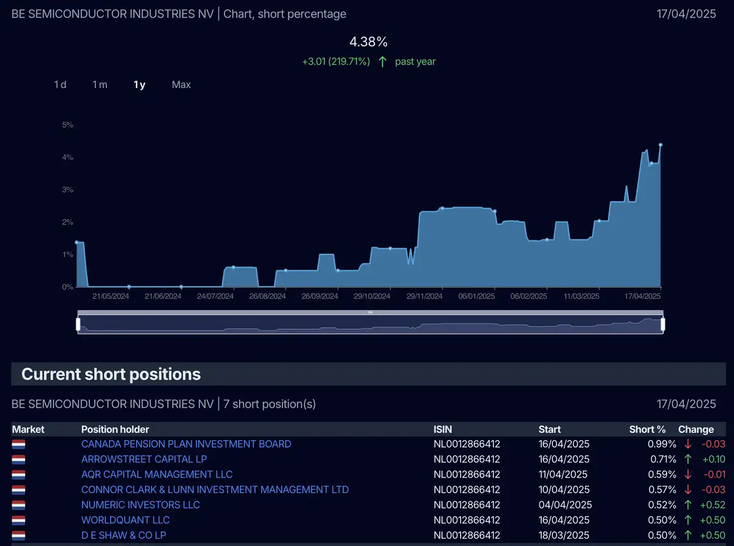The image size is (734, 546).
Task: Select the 1m chart range
Action: click(x=100, y=85)
